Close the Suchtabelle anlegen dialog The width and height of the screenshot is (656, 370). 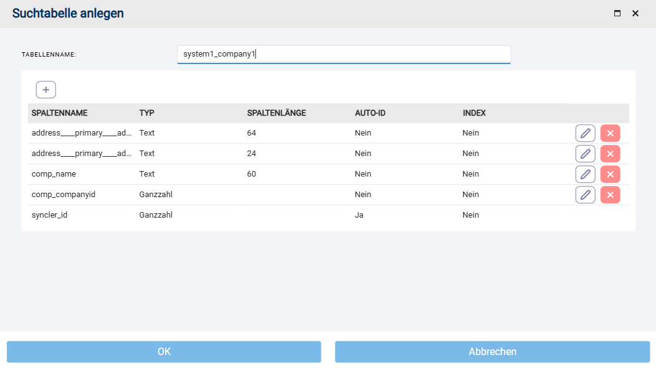click(x=635, y=13)
